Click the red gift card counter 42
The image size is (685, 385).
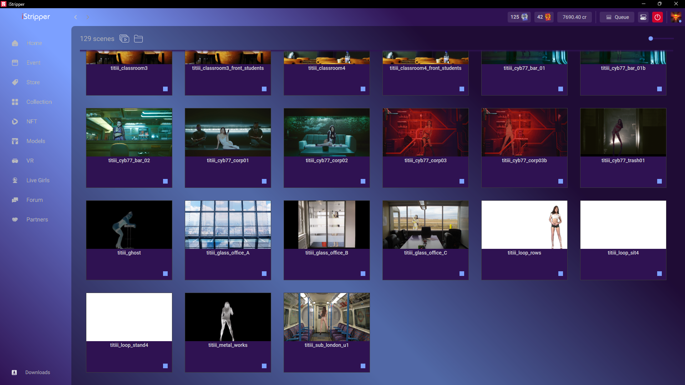[x=544, y=17]
